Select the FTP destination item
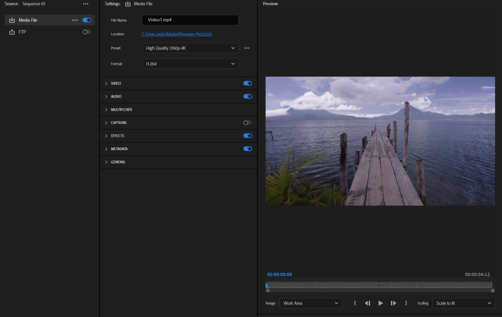The height and width of the screenshot is (317, 502). click(x=22, y=32)
